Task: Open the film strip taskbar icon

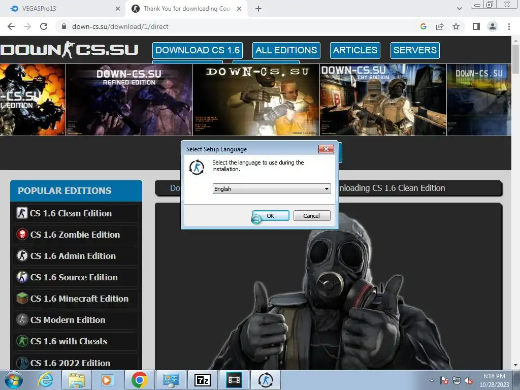Action: (234, 380)
